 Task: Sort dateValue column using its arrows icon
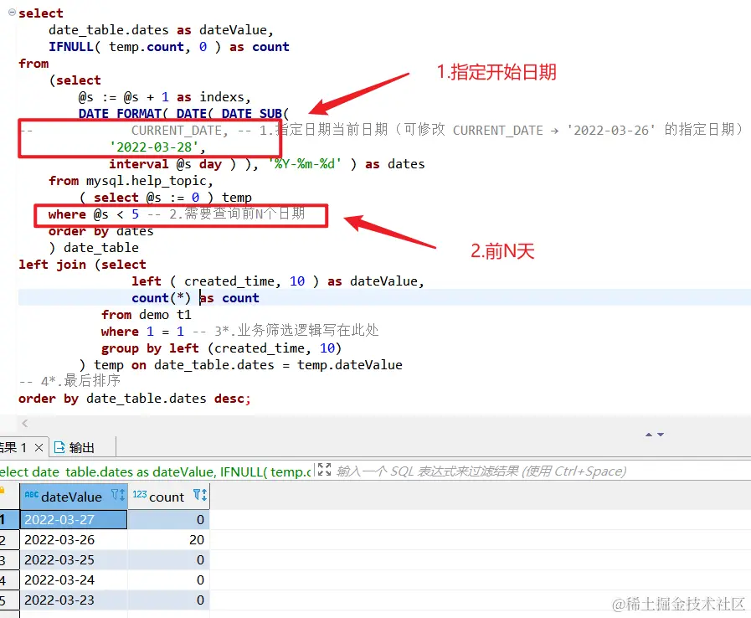click(122, 495)
